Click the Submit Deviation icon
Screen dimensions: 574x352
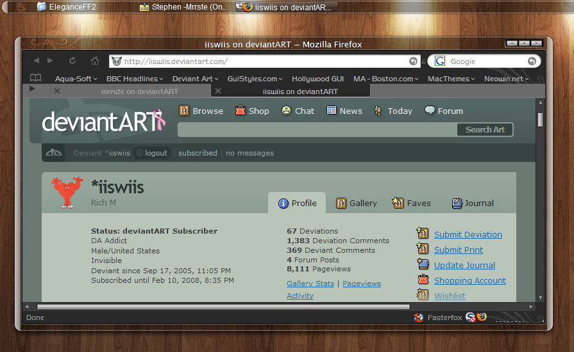423,232
